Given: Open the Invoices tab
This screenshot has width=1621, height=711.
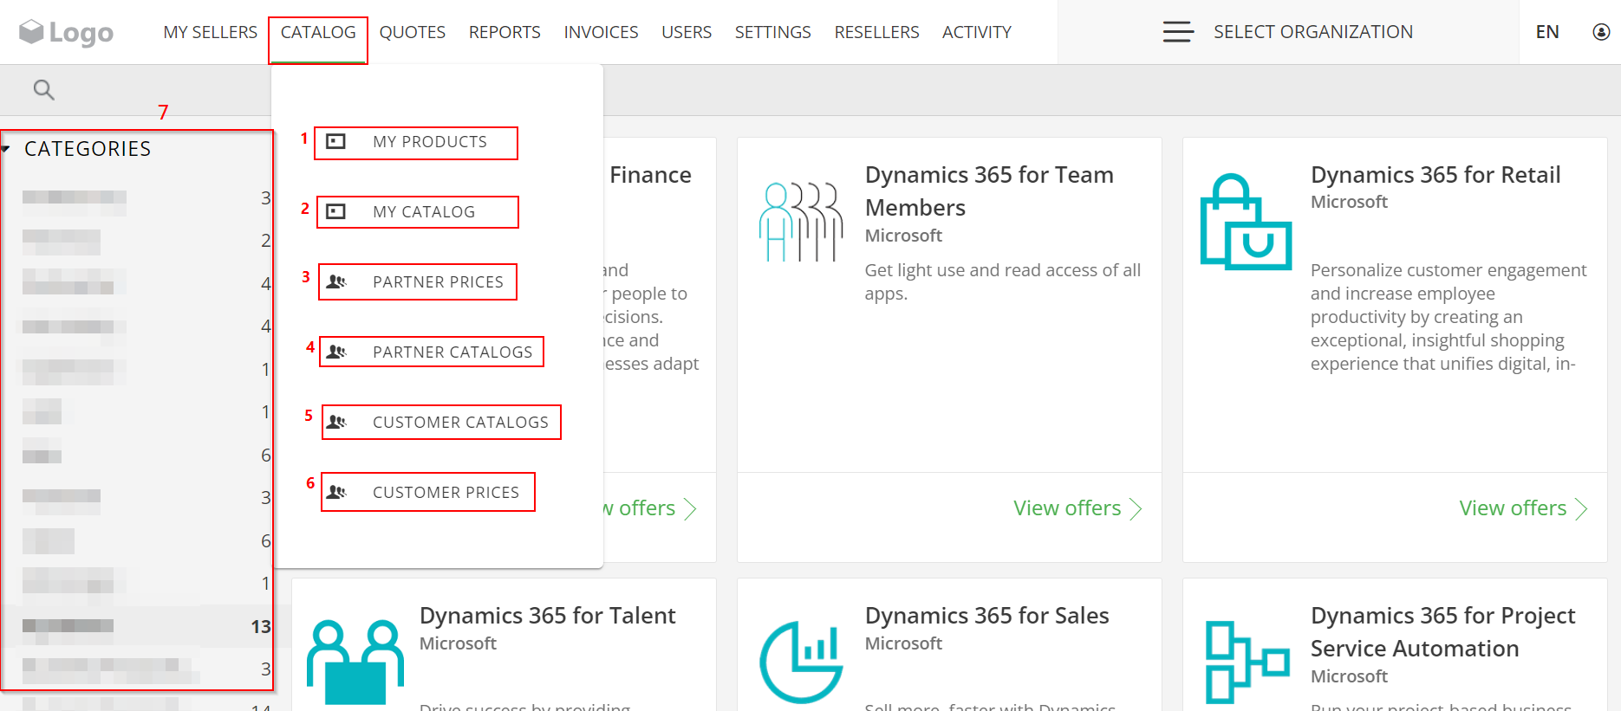Looking at the screenshot, I should [601, 32].
